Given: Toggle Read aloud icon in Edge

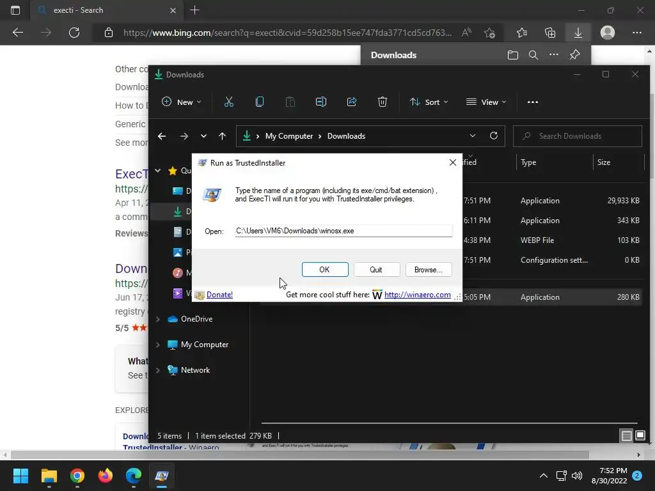Looking at the screenshot, I should tap(466, 33).
